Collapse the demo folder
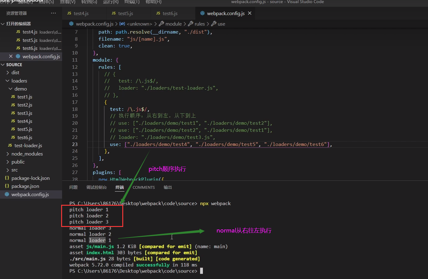Viewport: 428px width, 279px height. [10, 89]
